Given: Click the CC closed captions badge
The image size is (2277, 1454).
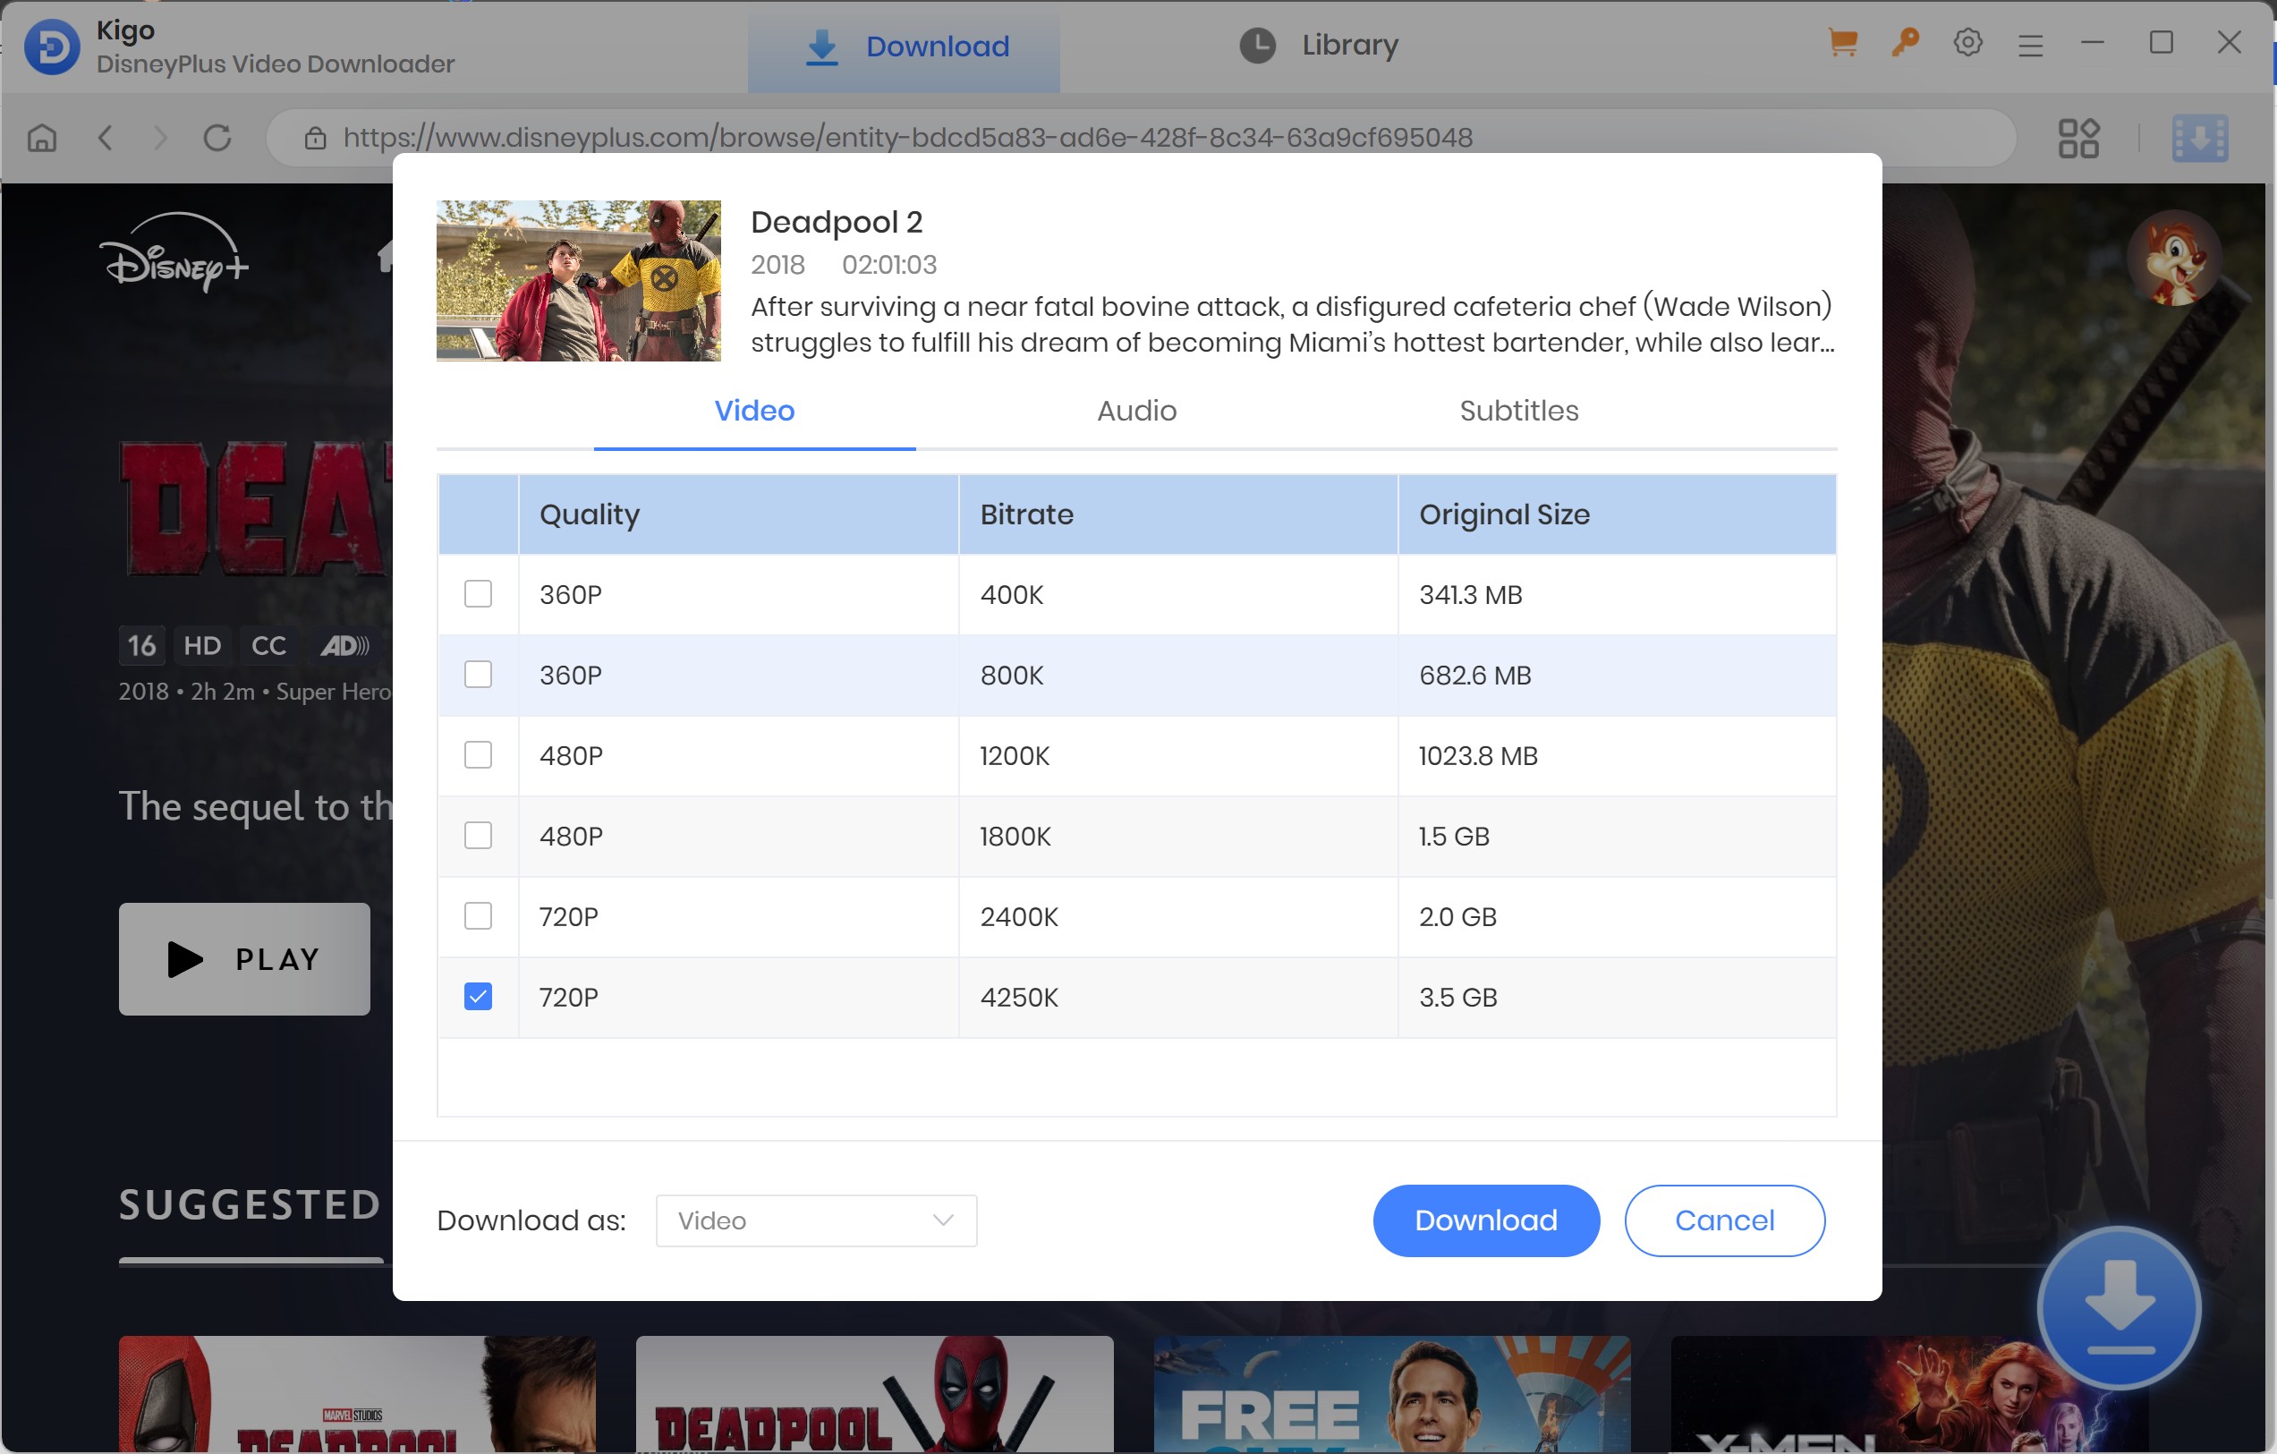Looking at the screenshot, I should pos(268,646).
